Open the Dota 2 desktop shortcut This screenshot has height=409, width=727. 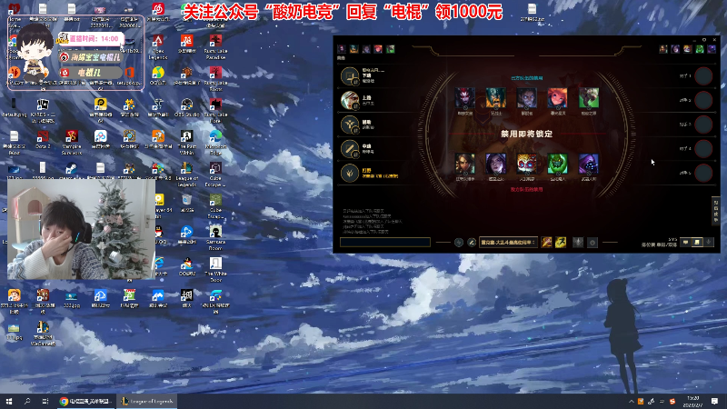point(43,139)
